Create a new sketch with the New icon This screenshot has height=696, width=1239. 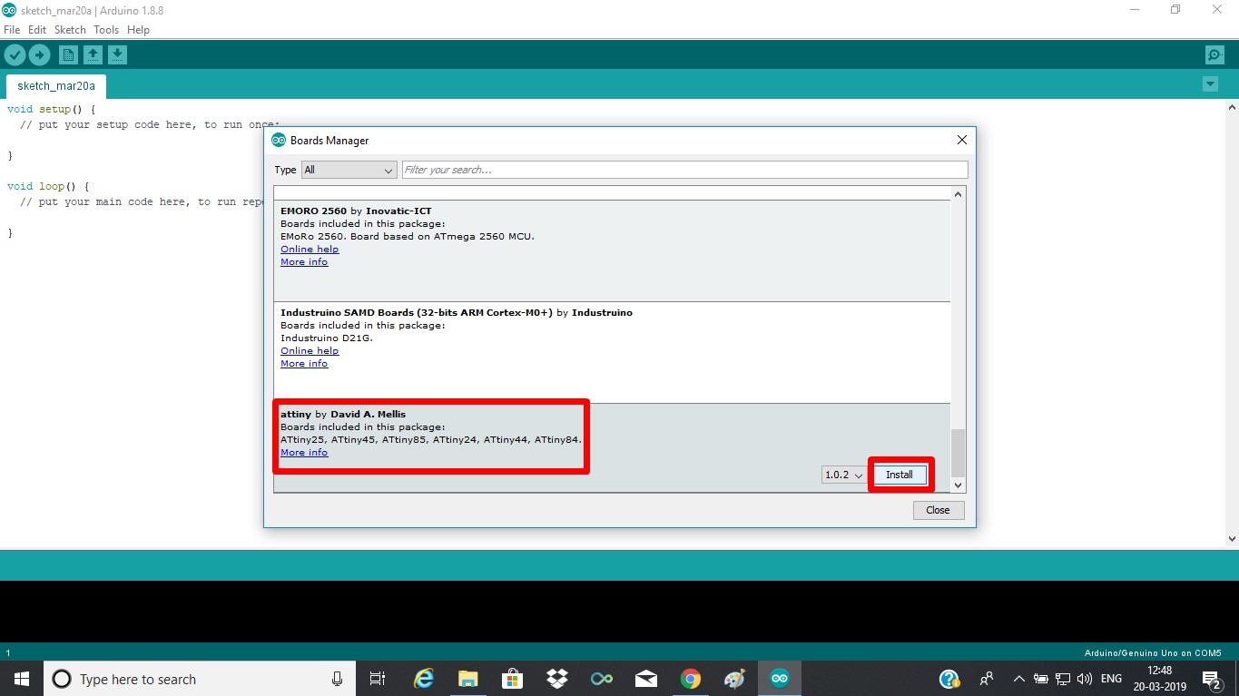(x=68, y=55)
